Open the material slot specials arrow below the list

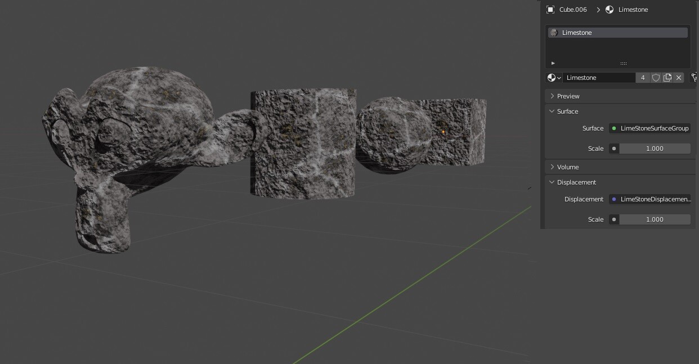553,63
